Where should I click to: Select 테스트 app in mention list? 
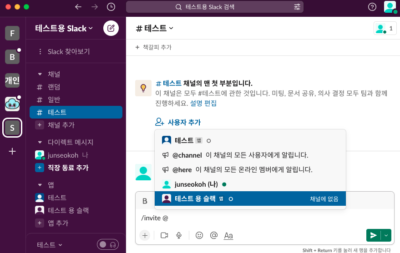(x=250, y=140)
